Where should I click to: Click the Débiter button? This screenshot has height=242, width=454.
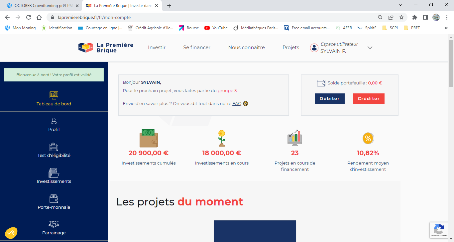click(329, 99)
